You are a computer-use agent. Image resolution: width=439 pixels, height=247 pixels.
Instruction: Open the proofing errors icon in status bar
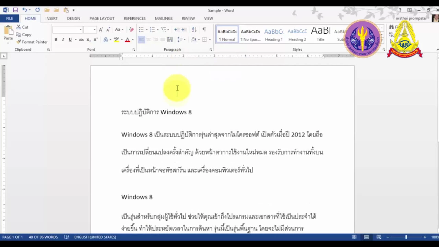click(67, 237)
